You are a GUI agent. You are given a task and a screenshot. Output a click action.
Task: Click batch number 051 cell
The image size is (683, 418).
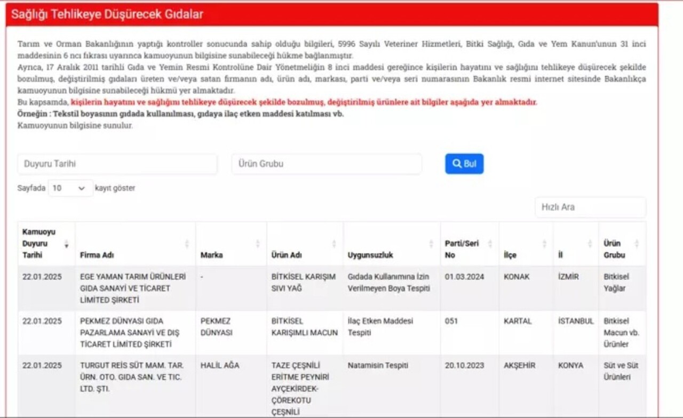point(470,333)
